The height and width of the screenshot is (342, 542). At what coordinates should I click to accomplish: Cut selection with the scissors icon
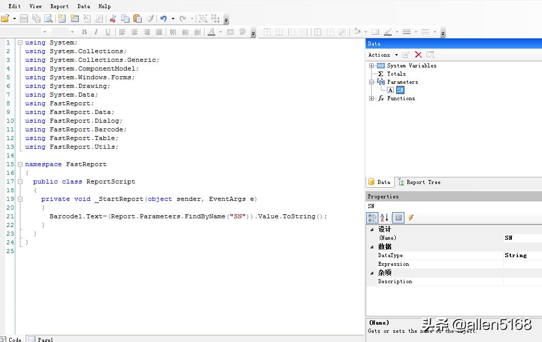tap(112, 18)
